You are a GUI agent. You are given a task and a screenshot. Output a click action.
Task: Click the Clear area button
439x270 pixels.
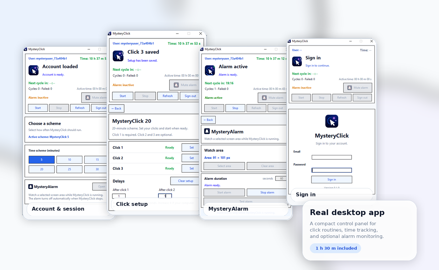coord(267,166)
